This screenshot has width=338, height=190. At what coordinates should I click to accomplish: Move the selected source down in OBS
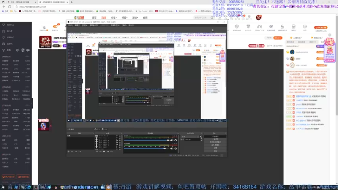click(112, 152)
